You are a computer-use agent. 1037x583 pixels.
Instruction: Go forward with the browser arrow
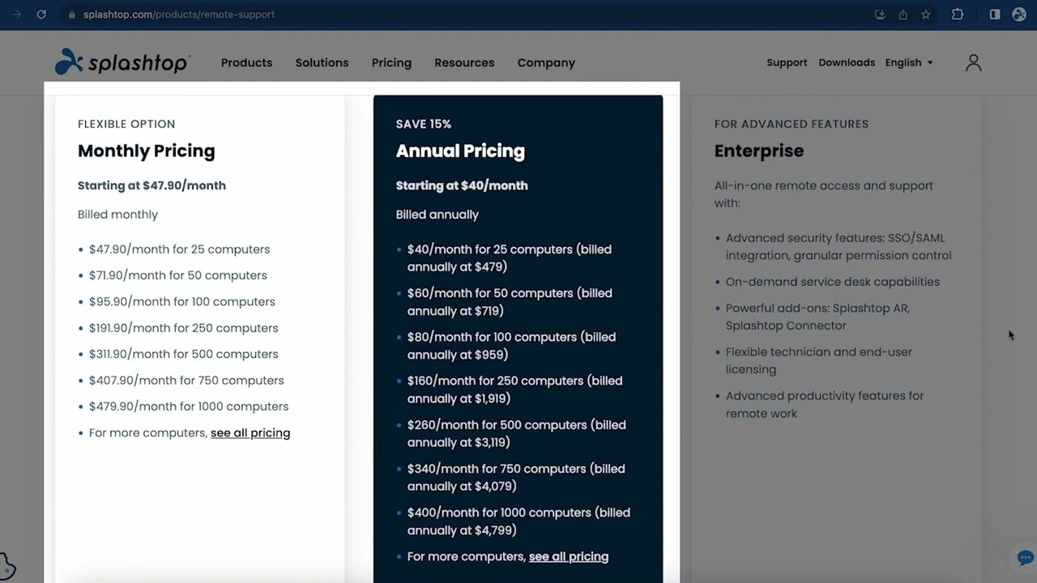click(x=17, y=14)
